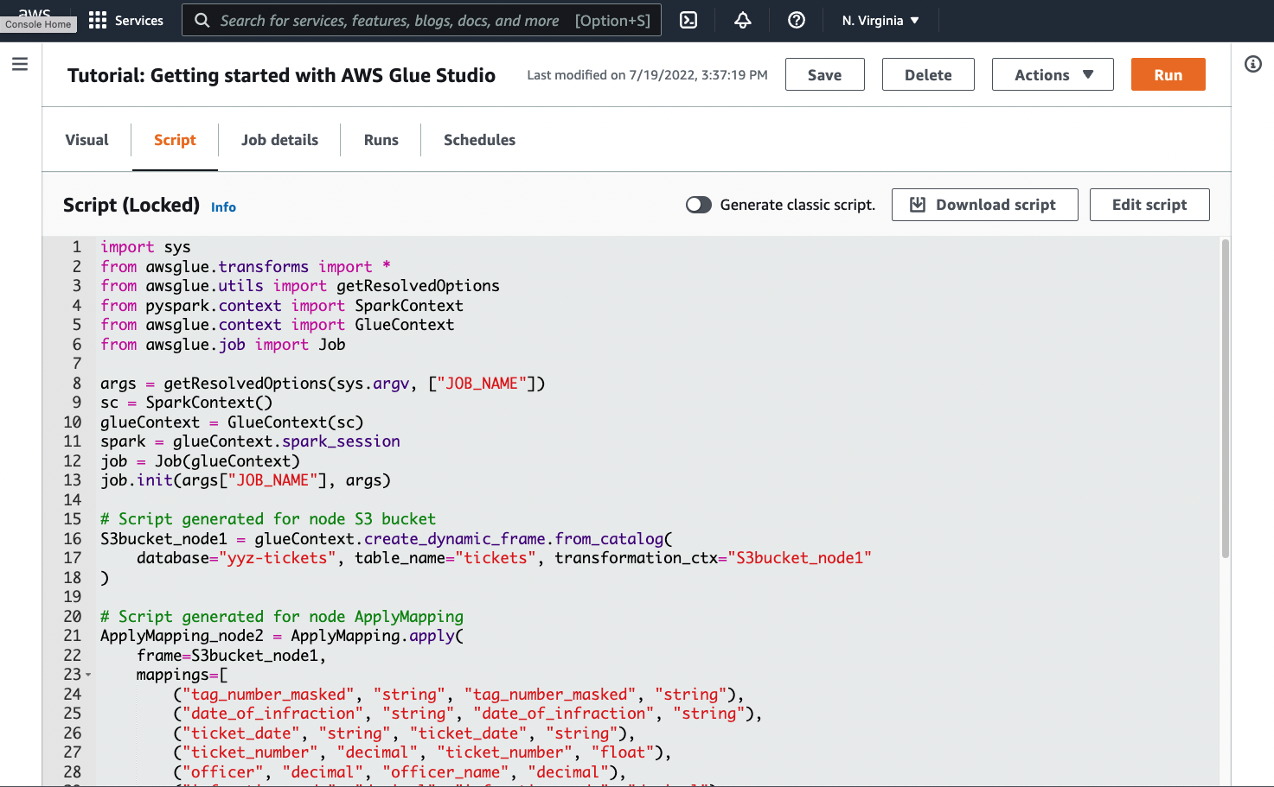Image resolution: width=1274 pixels, height=787 pixels.
Task: Open the Services grid menu
Action: [98, 20]
